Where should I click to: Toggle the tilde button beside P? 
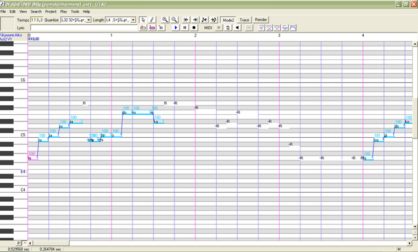point(25,243)
